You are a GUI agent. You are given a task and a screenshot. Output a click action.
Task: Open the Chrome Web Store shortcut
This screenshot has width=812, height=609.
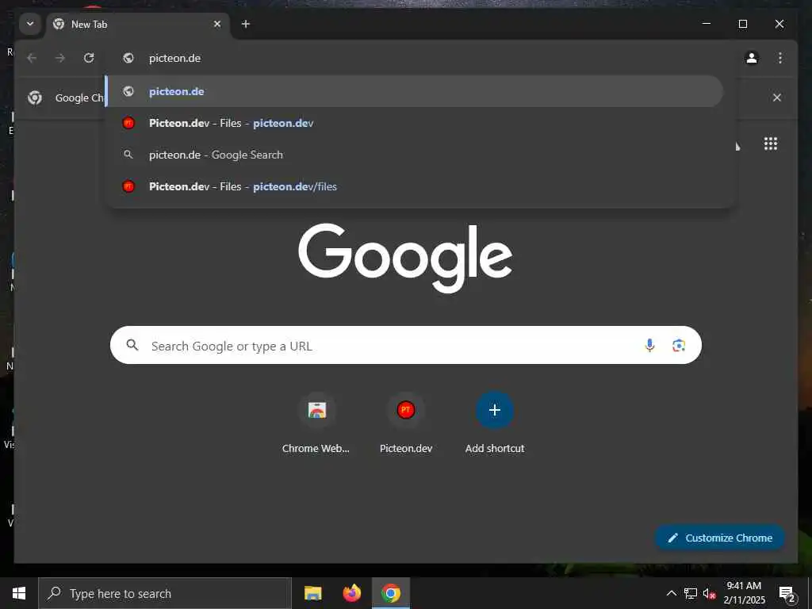click(x=316, y=423)
